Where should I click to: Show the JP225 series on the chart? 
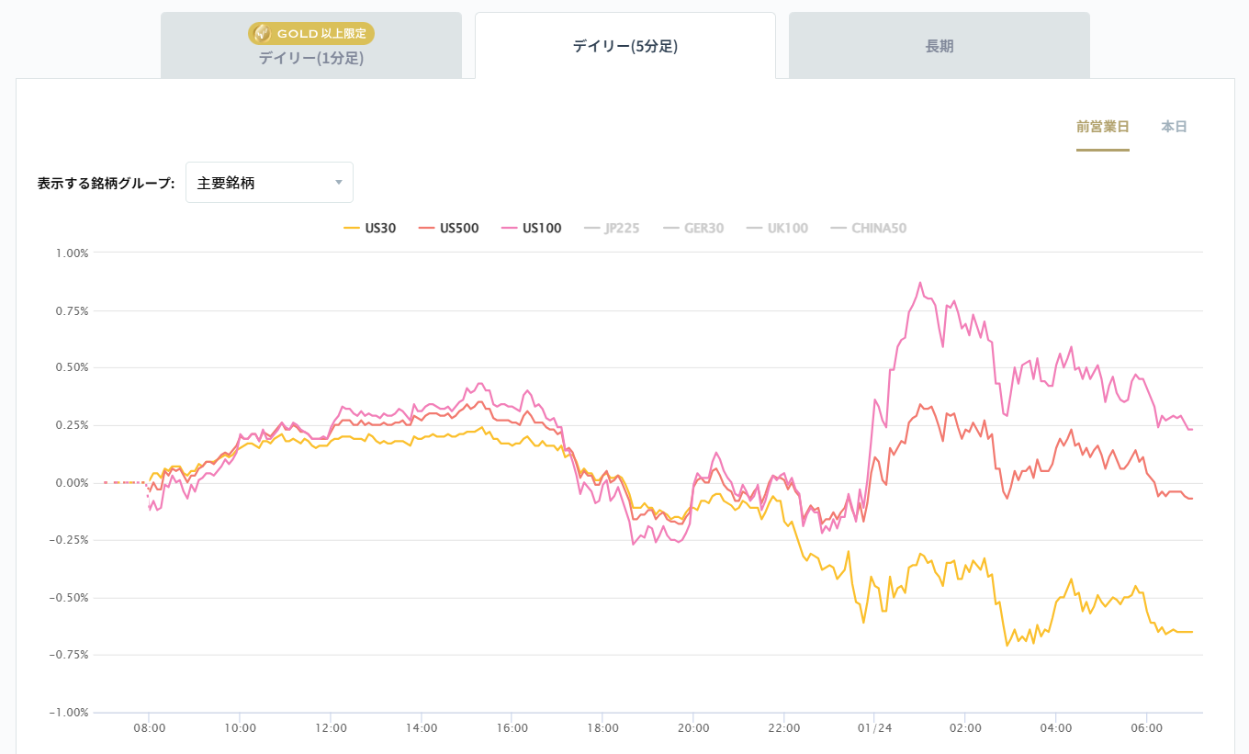point(621,228)
